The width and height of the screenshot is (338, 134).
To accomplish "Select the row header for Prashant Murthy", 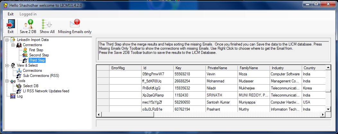I will pos(103,109).
